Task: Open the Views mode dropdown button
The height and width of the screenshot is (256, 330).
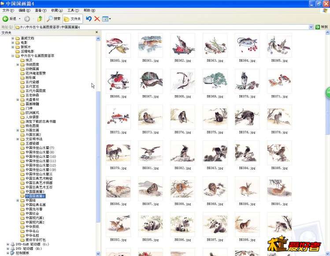Action: (x=106, y=19)
